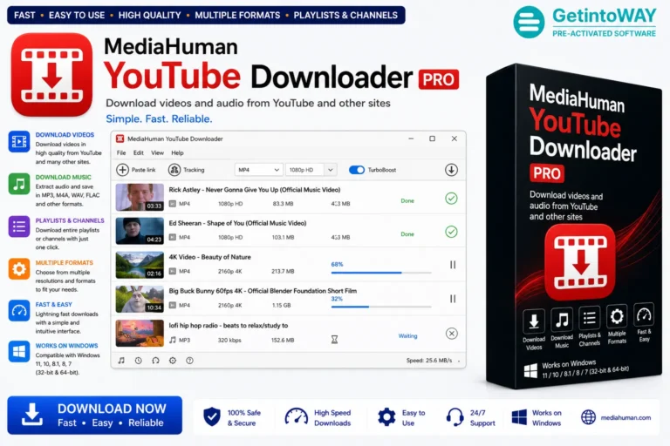Click the done checkmark for Rick Astley
The width and height of the screenshot is (670, 446).
click(x=451, y=199)
